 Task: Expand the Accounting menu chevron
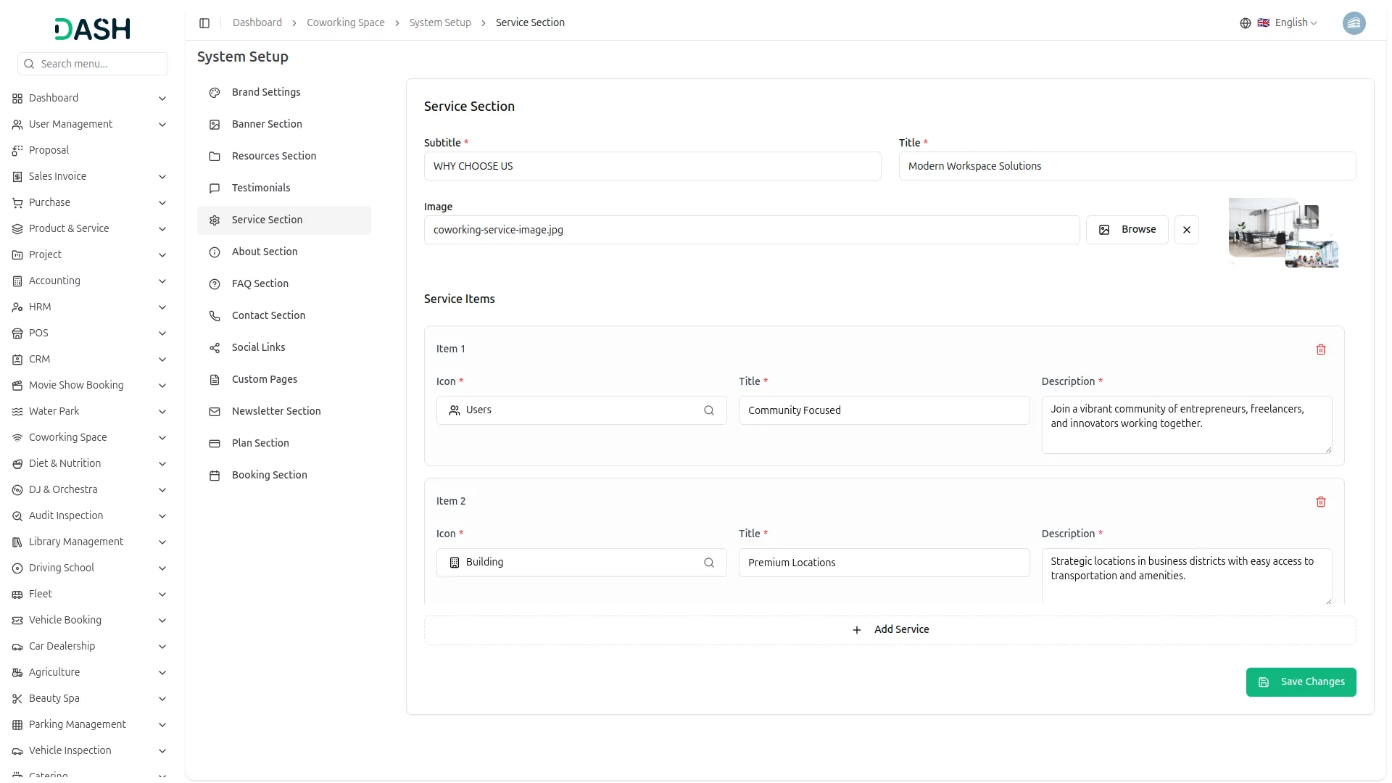(162, 281)
